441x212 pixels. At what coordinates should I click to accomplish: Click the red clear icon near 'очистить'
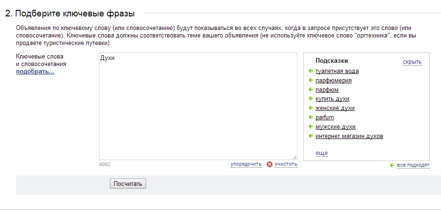click(x=270, y=164)
